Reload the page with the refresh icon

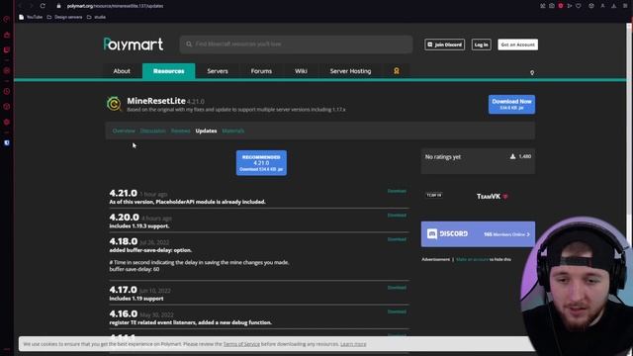pyautogui.click(x=43, y=6)
